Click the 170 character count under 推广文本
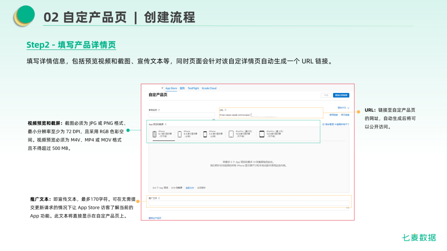Screen dimensions: 447x251 pos(348,208)
